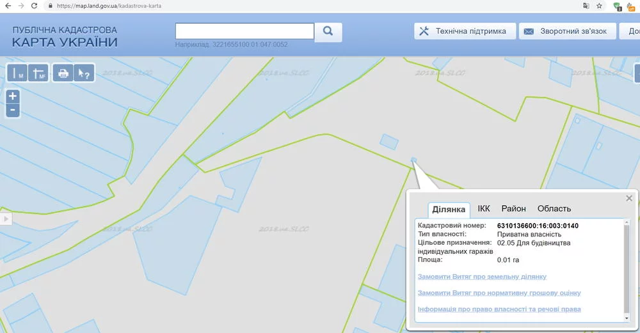Print the cadastral map

click(63, 73)
